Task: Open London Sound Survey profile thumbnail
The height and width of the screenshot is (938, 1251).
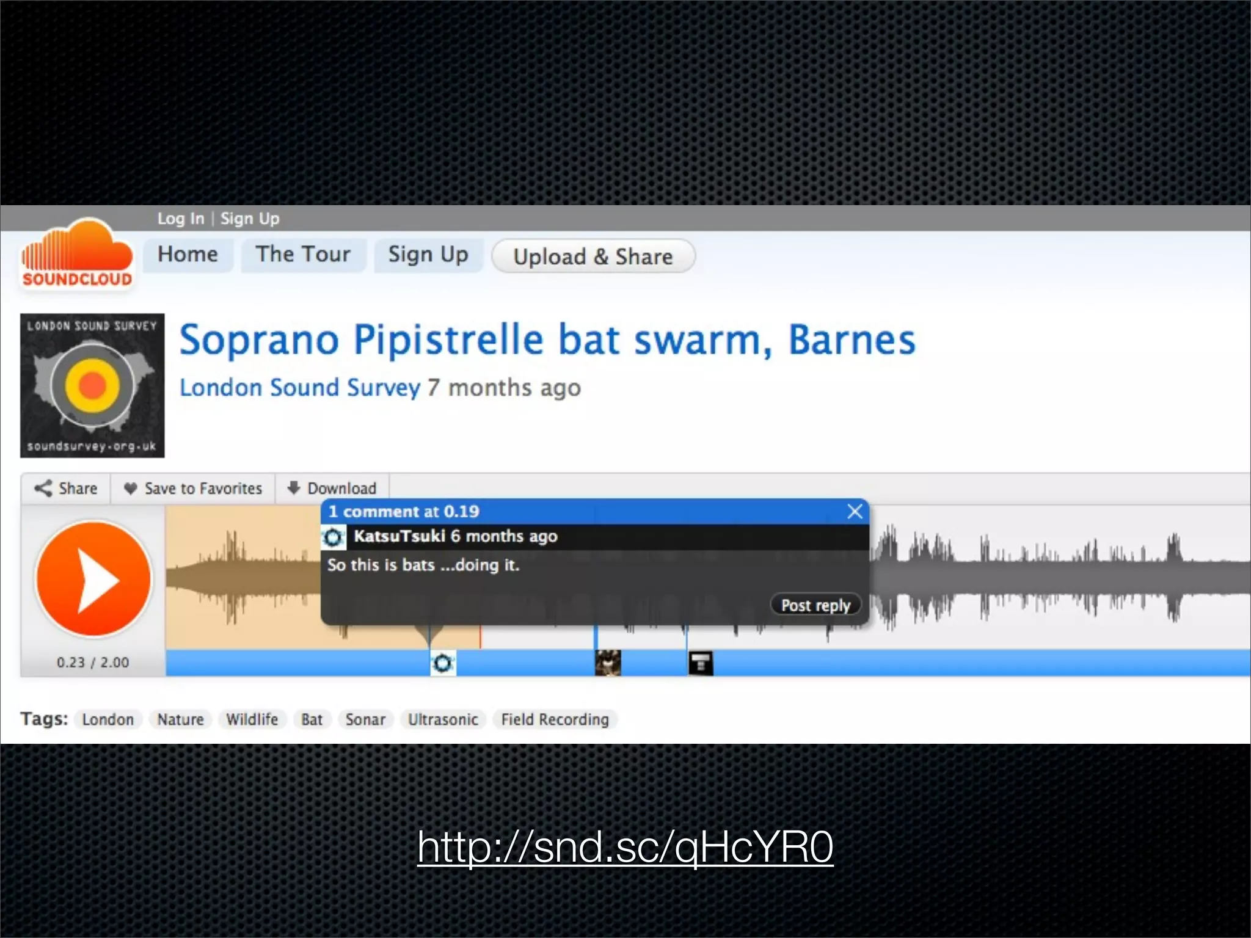Action: (92, 385)
